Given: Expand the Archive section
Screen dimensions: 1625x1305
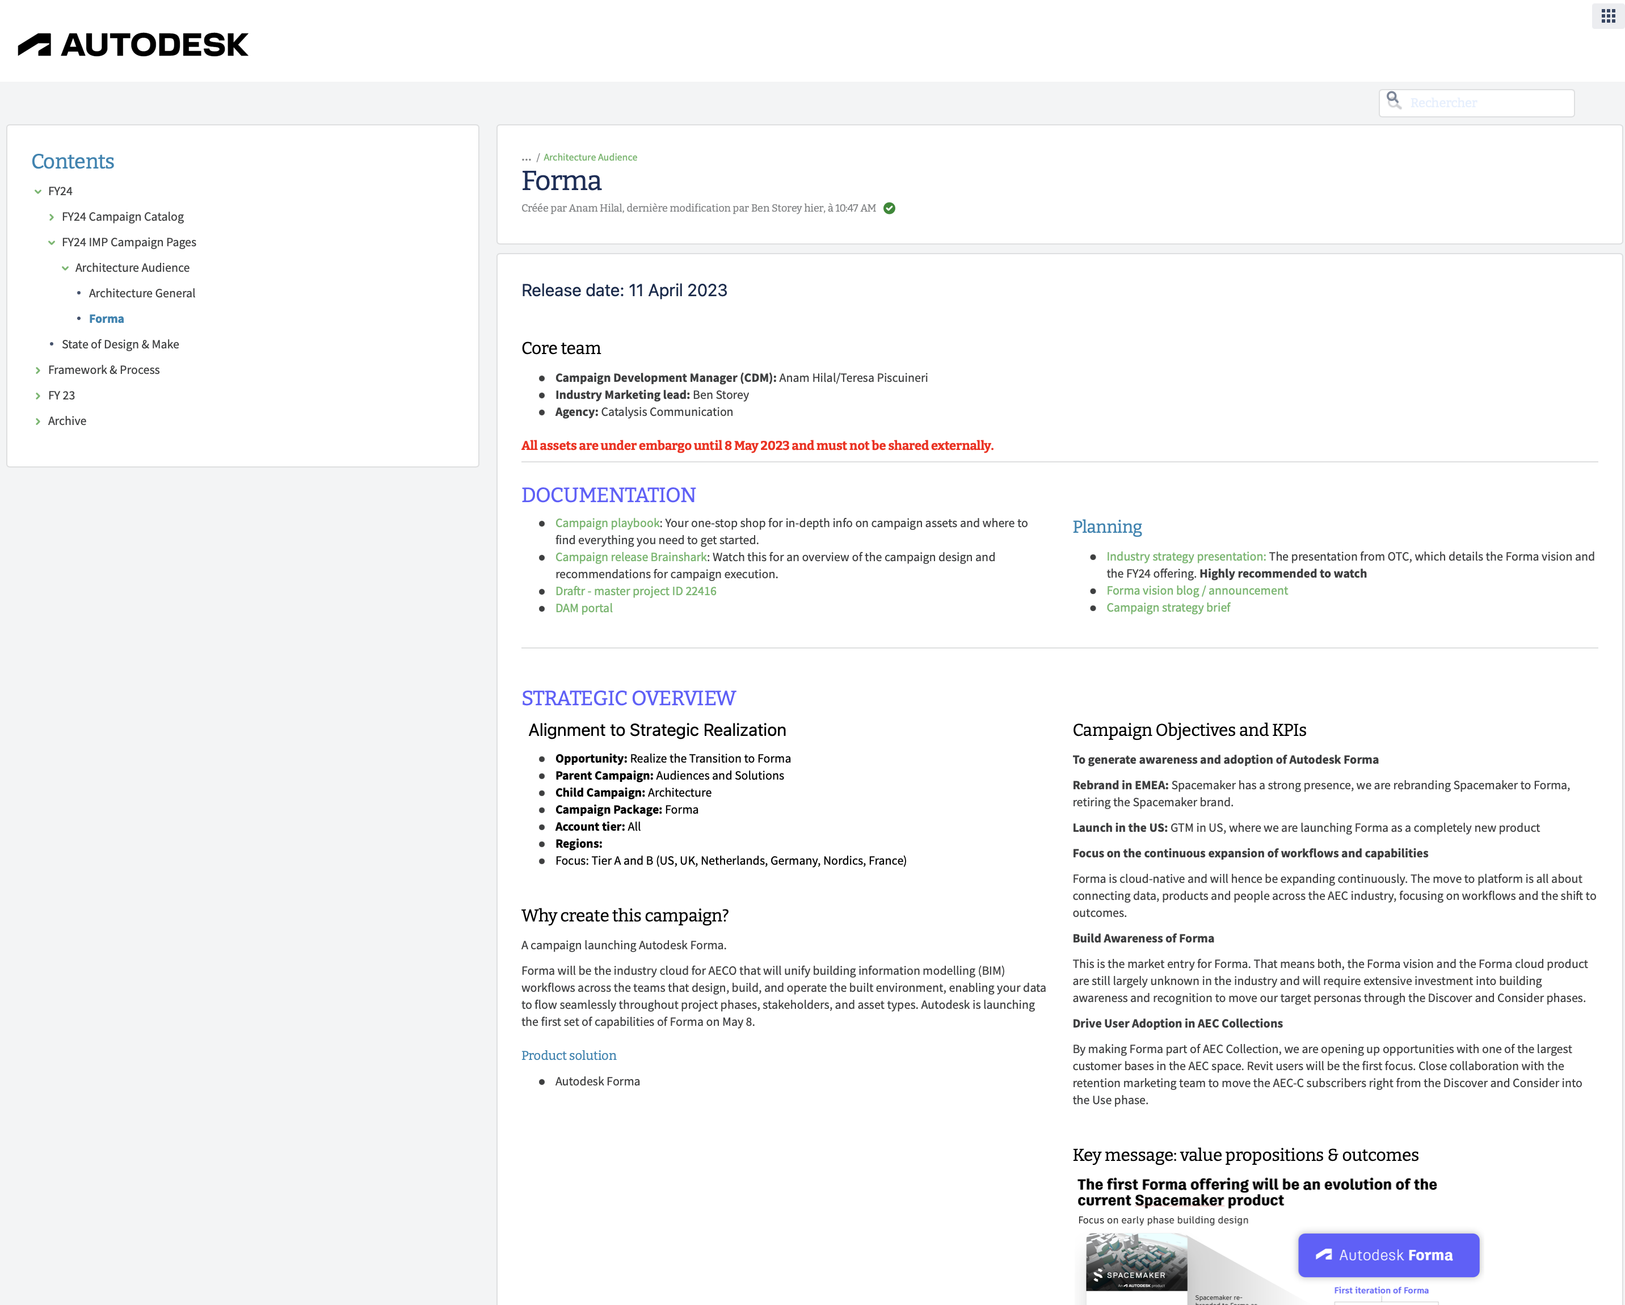Looking at the screenshot, I should [x=37, y=420].
